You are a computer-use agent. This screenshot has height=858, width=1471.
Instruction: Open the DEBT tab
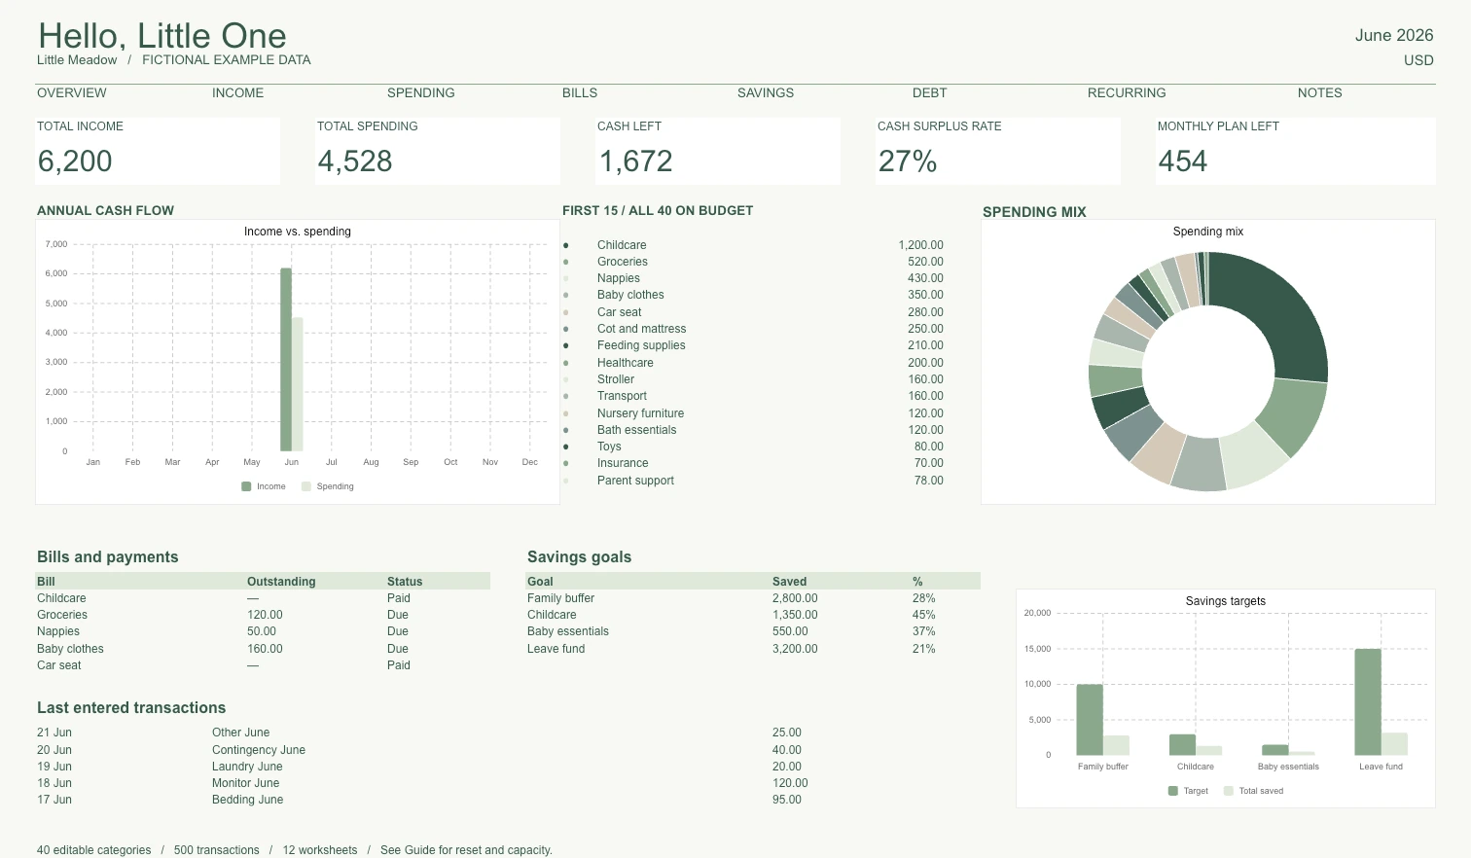pyautogui.click(x=930, y=93)
